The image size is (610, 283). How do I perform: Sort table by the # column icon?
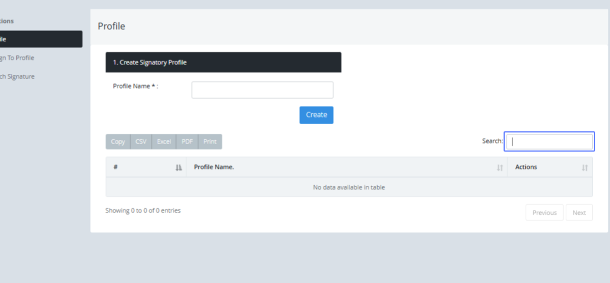(x=178, y=167)
